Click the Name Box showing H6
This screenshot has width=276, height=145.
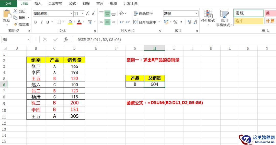[x=14, y=40]
